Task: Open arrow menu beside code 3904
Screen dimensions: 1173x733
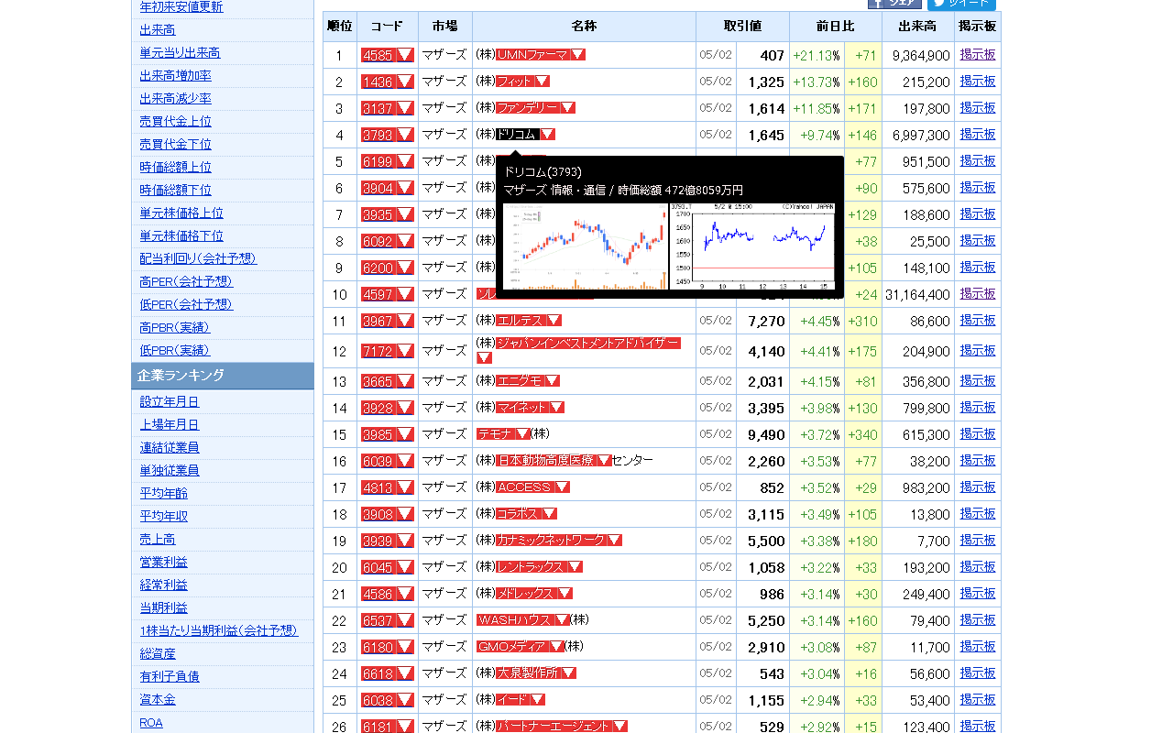Action: tap(404, 188)
